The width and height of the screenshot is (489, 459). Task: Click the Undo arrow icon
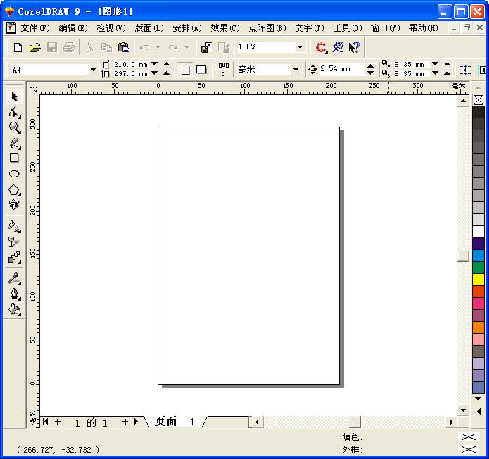(x=144, y=47)
